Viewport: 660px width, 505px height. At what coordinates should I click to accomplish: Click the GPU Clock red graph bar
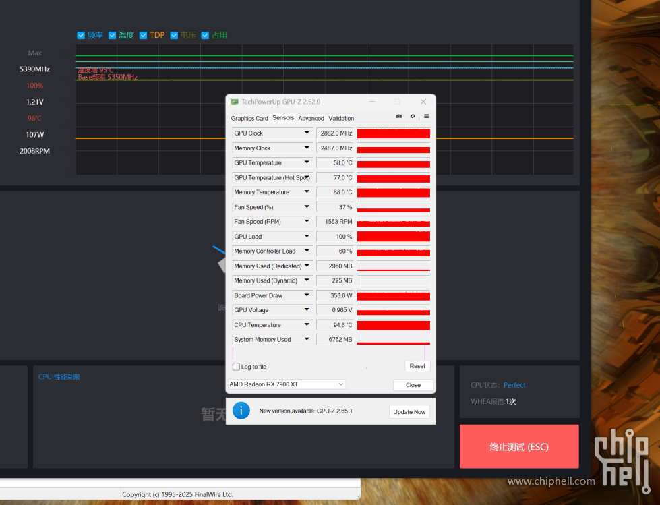click(394, 133)
